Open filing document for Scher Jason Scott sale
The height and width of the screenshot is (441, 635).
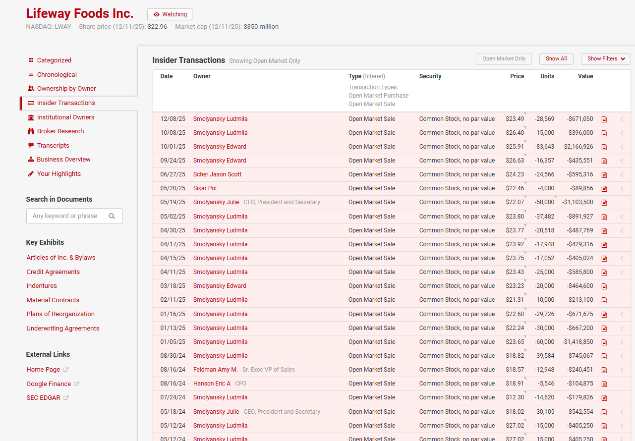604,174
